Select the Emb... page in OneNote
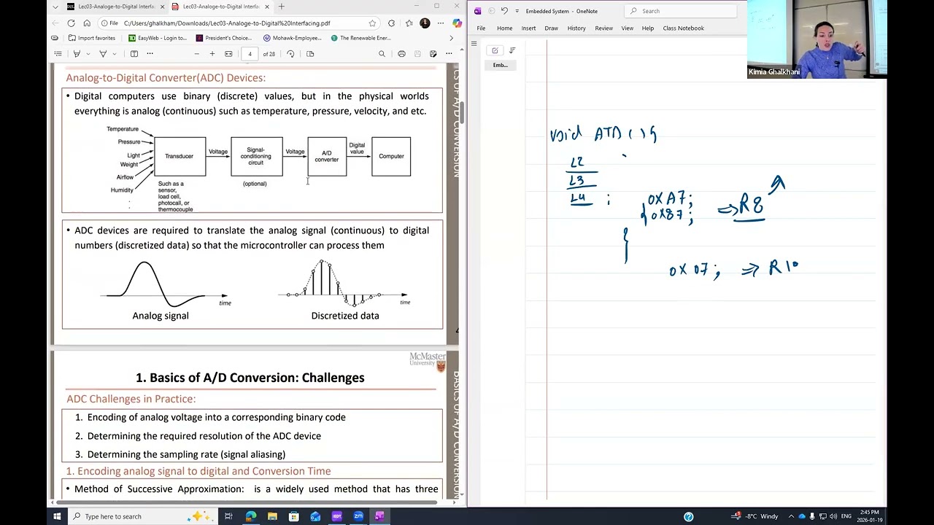Screen dimensions: 934x525 coord(501,65)
